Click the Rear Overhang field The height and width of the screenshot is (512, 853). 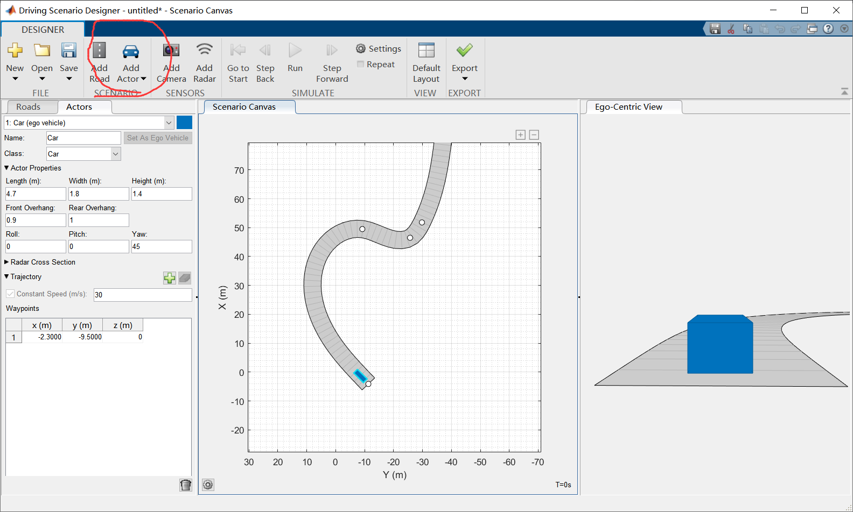pyautogui.click(x=99, y=220)
